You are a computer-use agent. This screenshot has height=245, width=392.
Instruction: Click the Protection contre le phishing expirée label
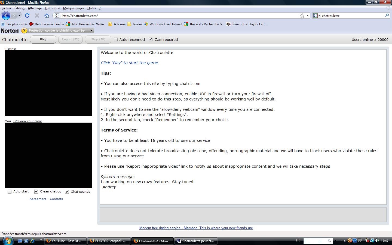click(57, 30)
